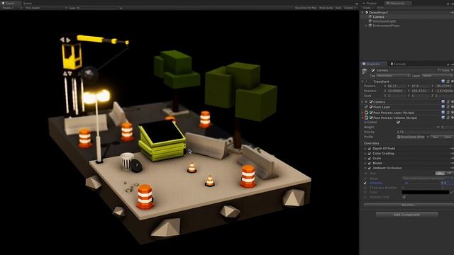Open Camera component preset icon
Image resolution: width=454 pixels, height=255 pixels.
pos(448,102)
